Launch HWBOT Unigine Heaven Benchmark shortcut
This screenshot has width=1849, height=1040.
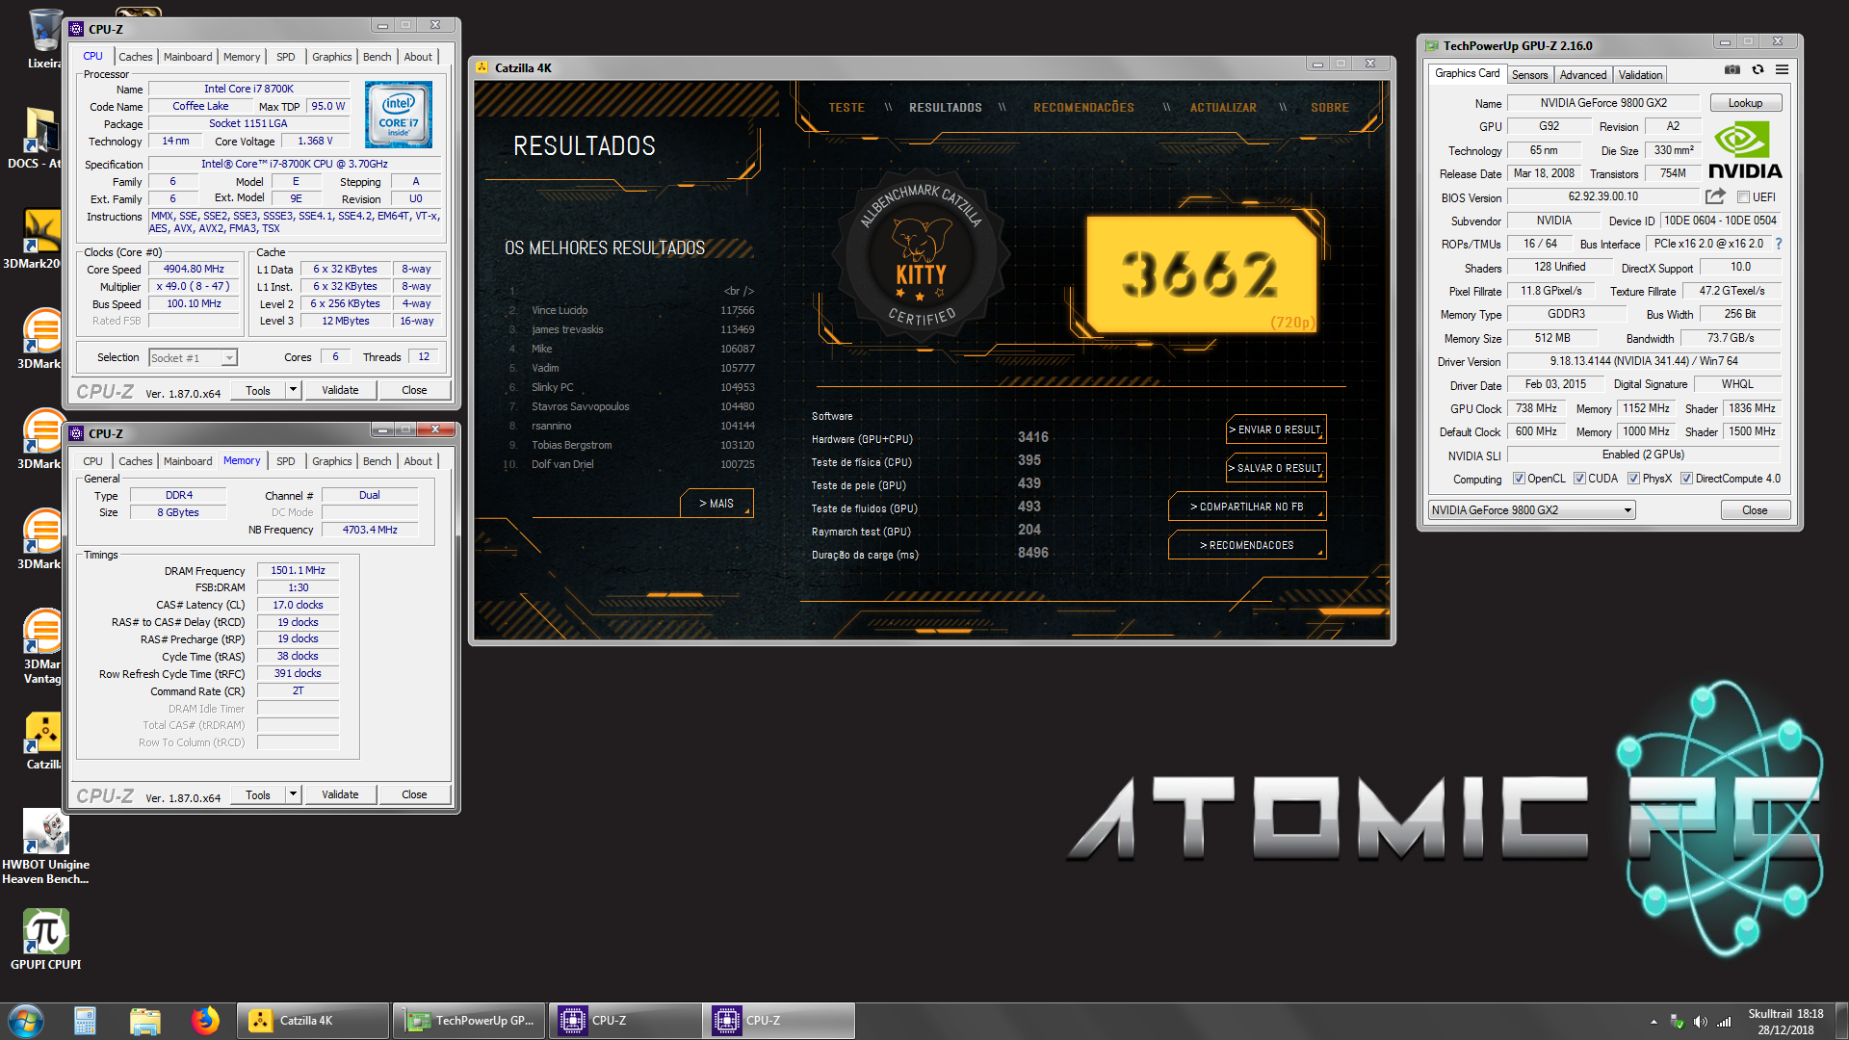45,847
